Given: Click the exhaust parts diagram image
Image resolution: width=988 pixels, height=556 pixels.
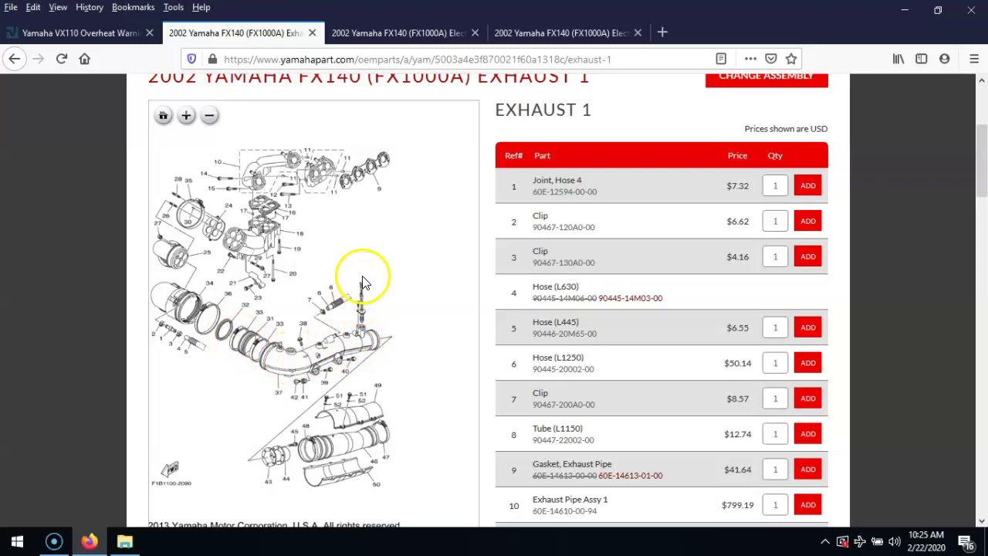Looking at the screenshot, I should tap(272, 317).
